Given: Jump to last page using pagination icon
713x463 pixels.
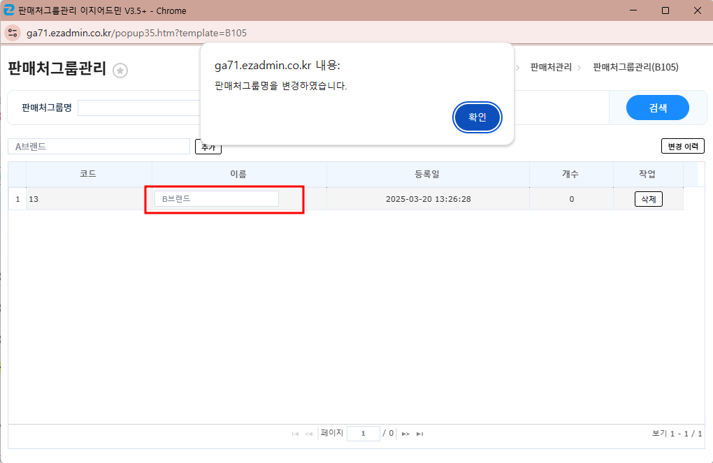Looking at the screenshot, I should pos(419,434).
